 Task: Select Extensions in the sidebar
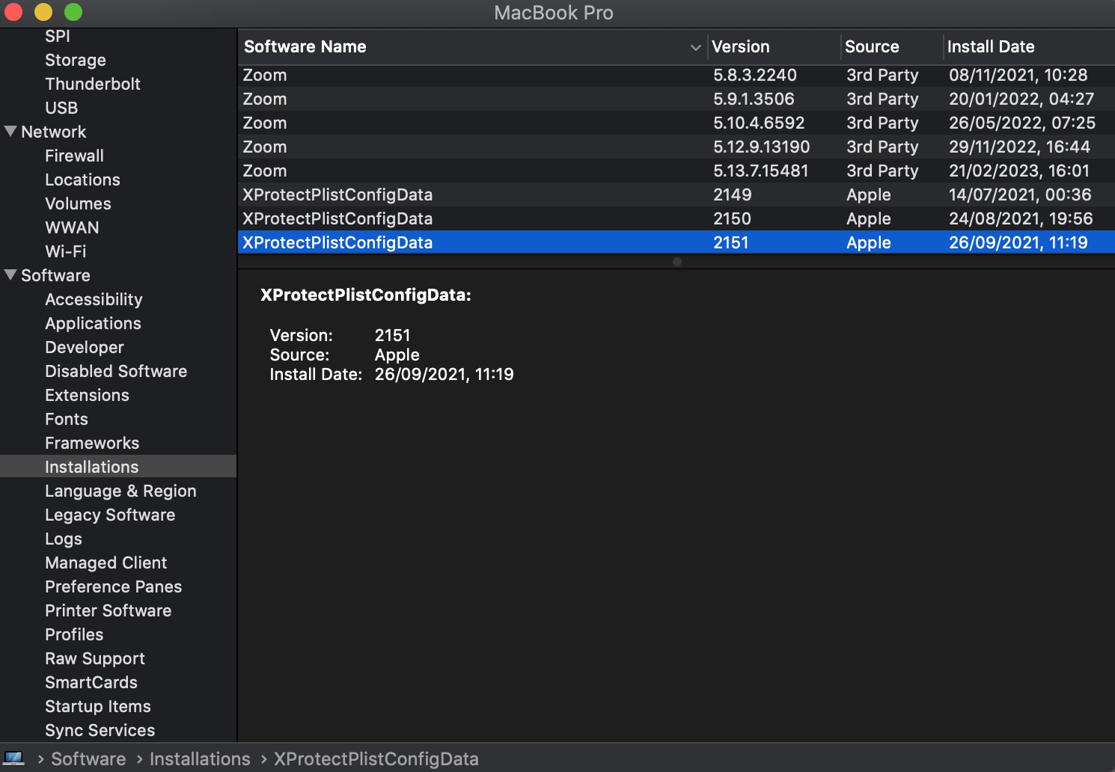point(87,395)
